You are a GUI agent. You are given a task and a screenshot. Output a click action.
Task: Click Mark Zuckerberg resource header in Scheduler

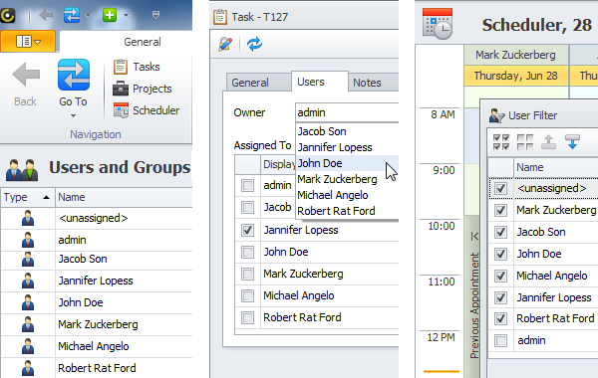[x=516, y=55]
